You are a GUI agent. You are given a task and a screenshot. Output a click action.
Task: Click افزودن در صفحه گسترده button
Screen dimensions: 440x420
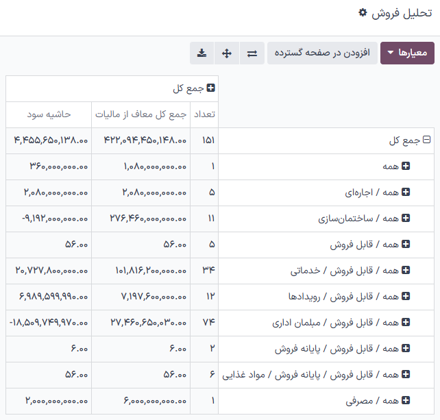322,53
